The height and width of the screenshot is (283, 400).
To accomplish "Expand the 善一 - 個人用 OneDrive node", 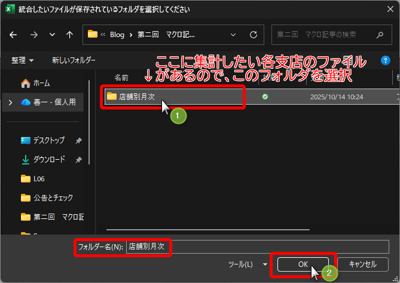I will tap(10, 102).
